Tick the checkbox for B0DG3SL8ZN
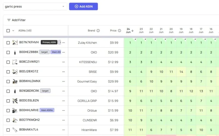219x136 pixels. click(8, 101)
